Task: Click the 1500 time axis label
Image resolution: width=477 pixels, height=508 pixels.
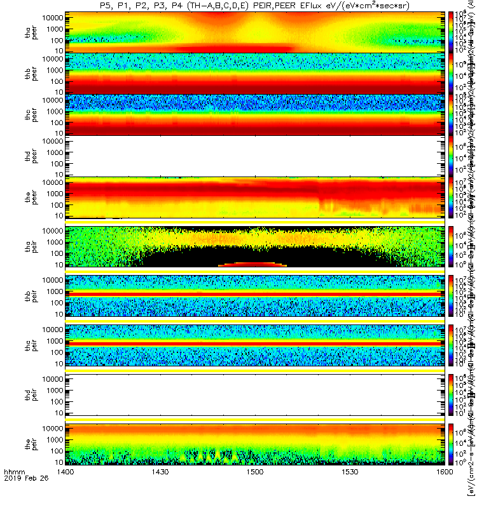Action: coord(255,472)
